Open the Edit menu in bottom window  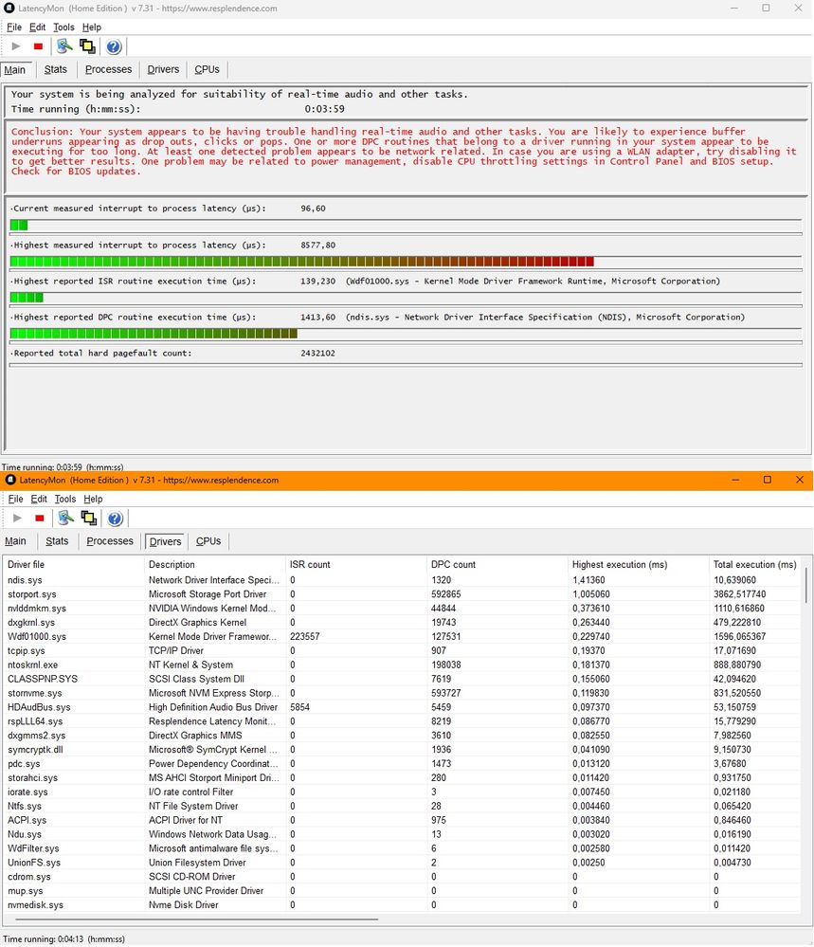(39, 499)
